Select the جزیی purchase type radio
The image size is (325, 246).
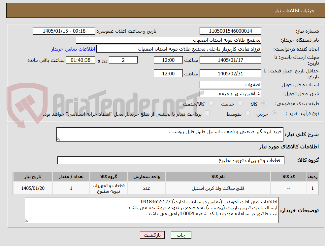(x=274, y=113)
